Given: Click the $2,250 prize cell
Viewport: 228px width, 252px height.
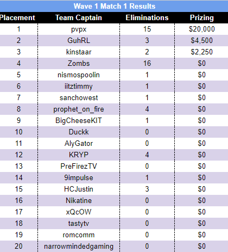Looking at the screenshot, I should pyautogui.click(x=201, y=52).
